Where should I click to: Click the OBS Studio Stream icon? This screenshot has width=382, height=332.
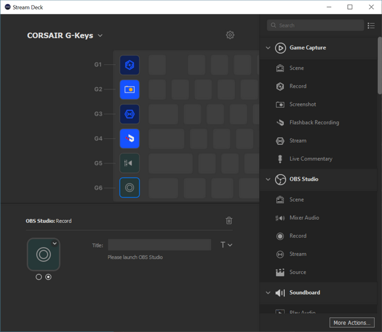point(280,255)
